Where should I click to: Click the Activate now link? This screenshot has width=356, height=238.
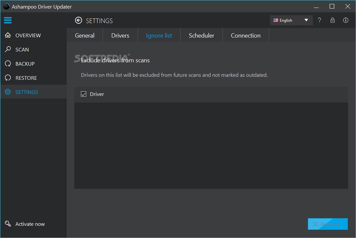click(x=30, y=224)
